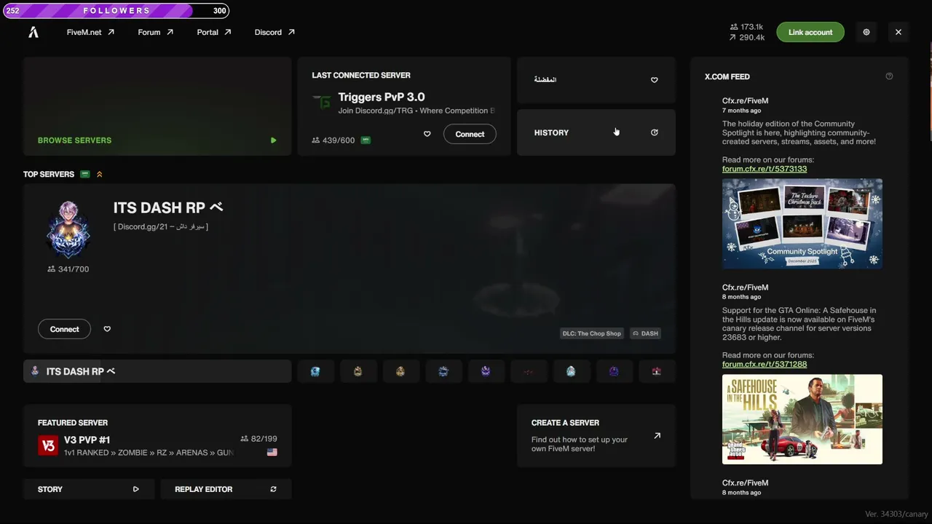Open the FiveM.net external link
Screen dimensions: 932x524
coord(90,32)
